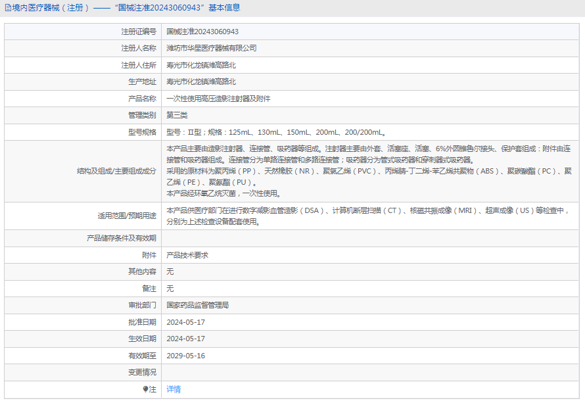Select the 无 value in 其他内容 row
Viewport: 585px width, 403px height.
click(170, 272)
